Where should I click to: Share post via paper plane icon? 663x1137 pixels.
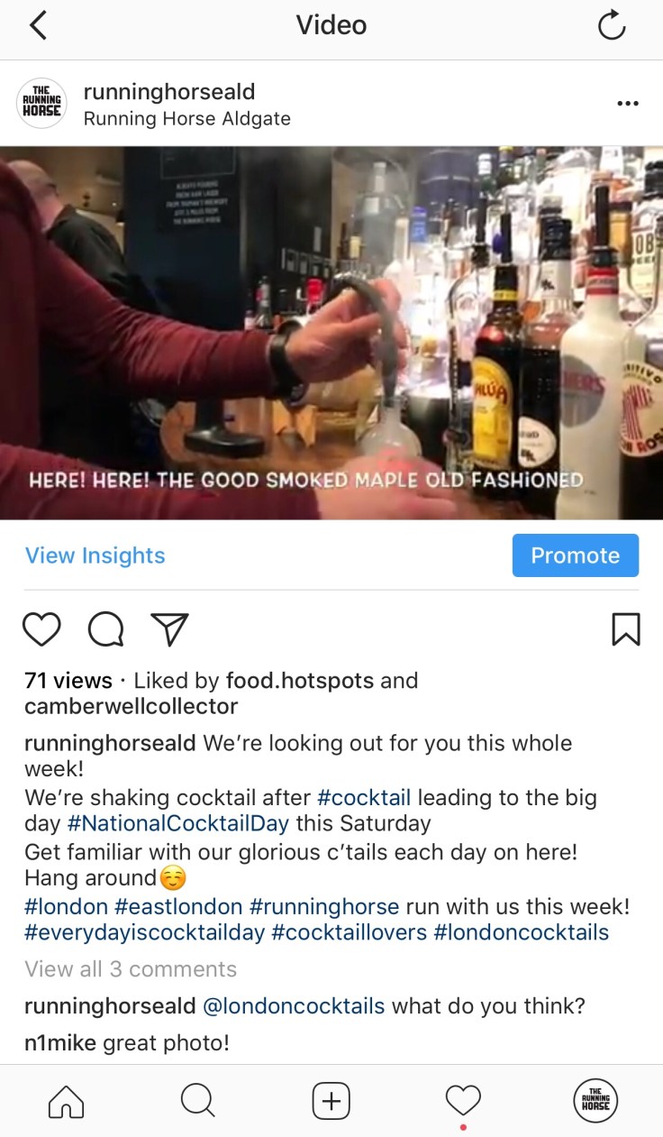click(x=169, y=629)
